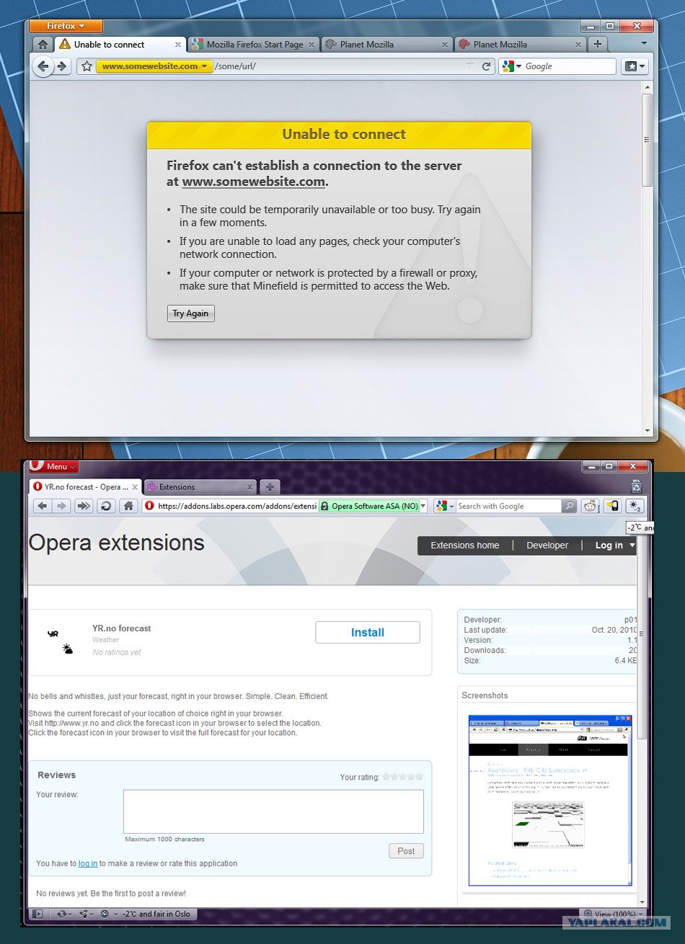Rate the extension using the star rating
This screenshot has height=944, width=685.
pyautogui.click(x=402, y=777)
